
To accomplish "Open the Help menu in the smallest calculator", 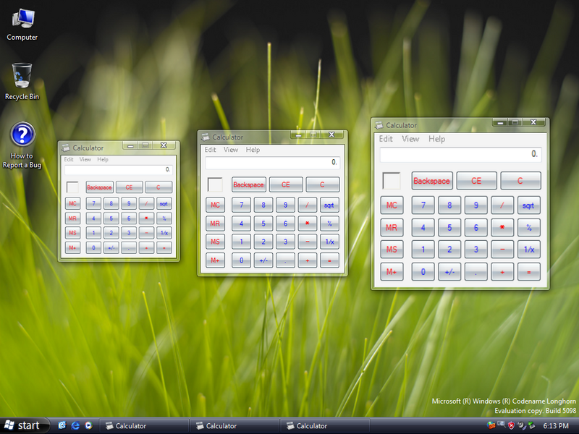I will 103,159.
